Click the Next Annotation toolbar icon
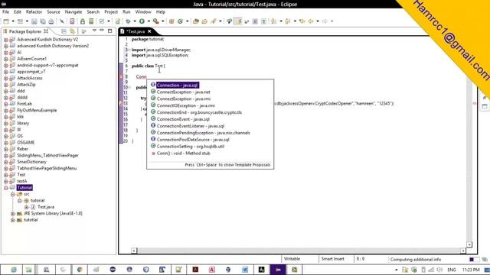 (274, 21)
